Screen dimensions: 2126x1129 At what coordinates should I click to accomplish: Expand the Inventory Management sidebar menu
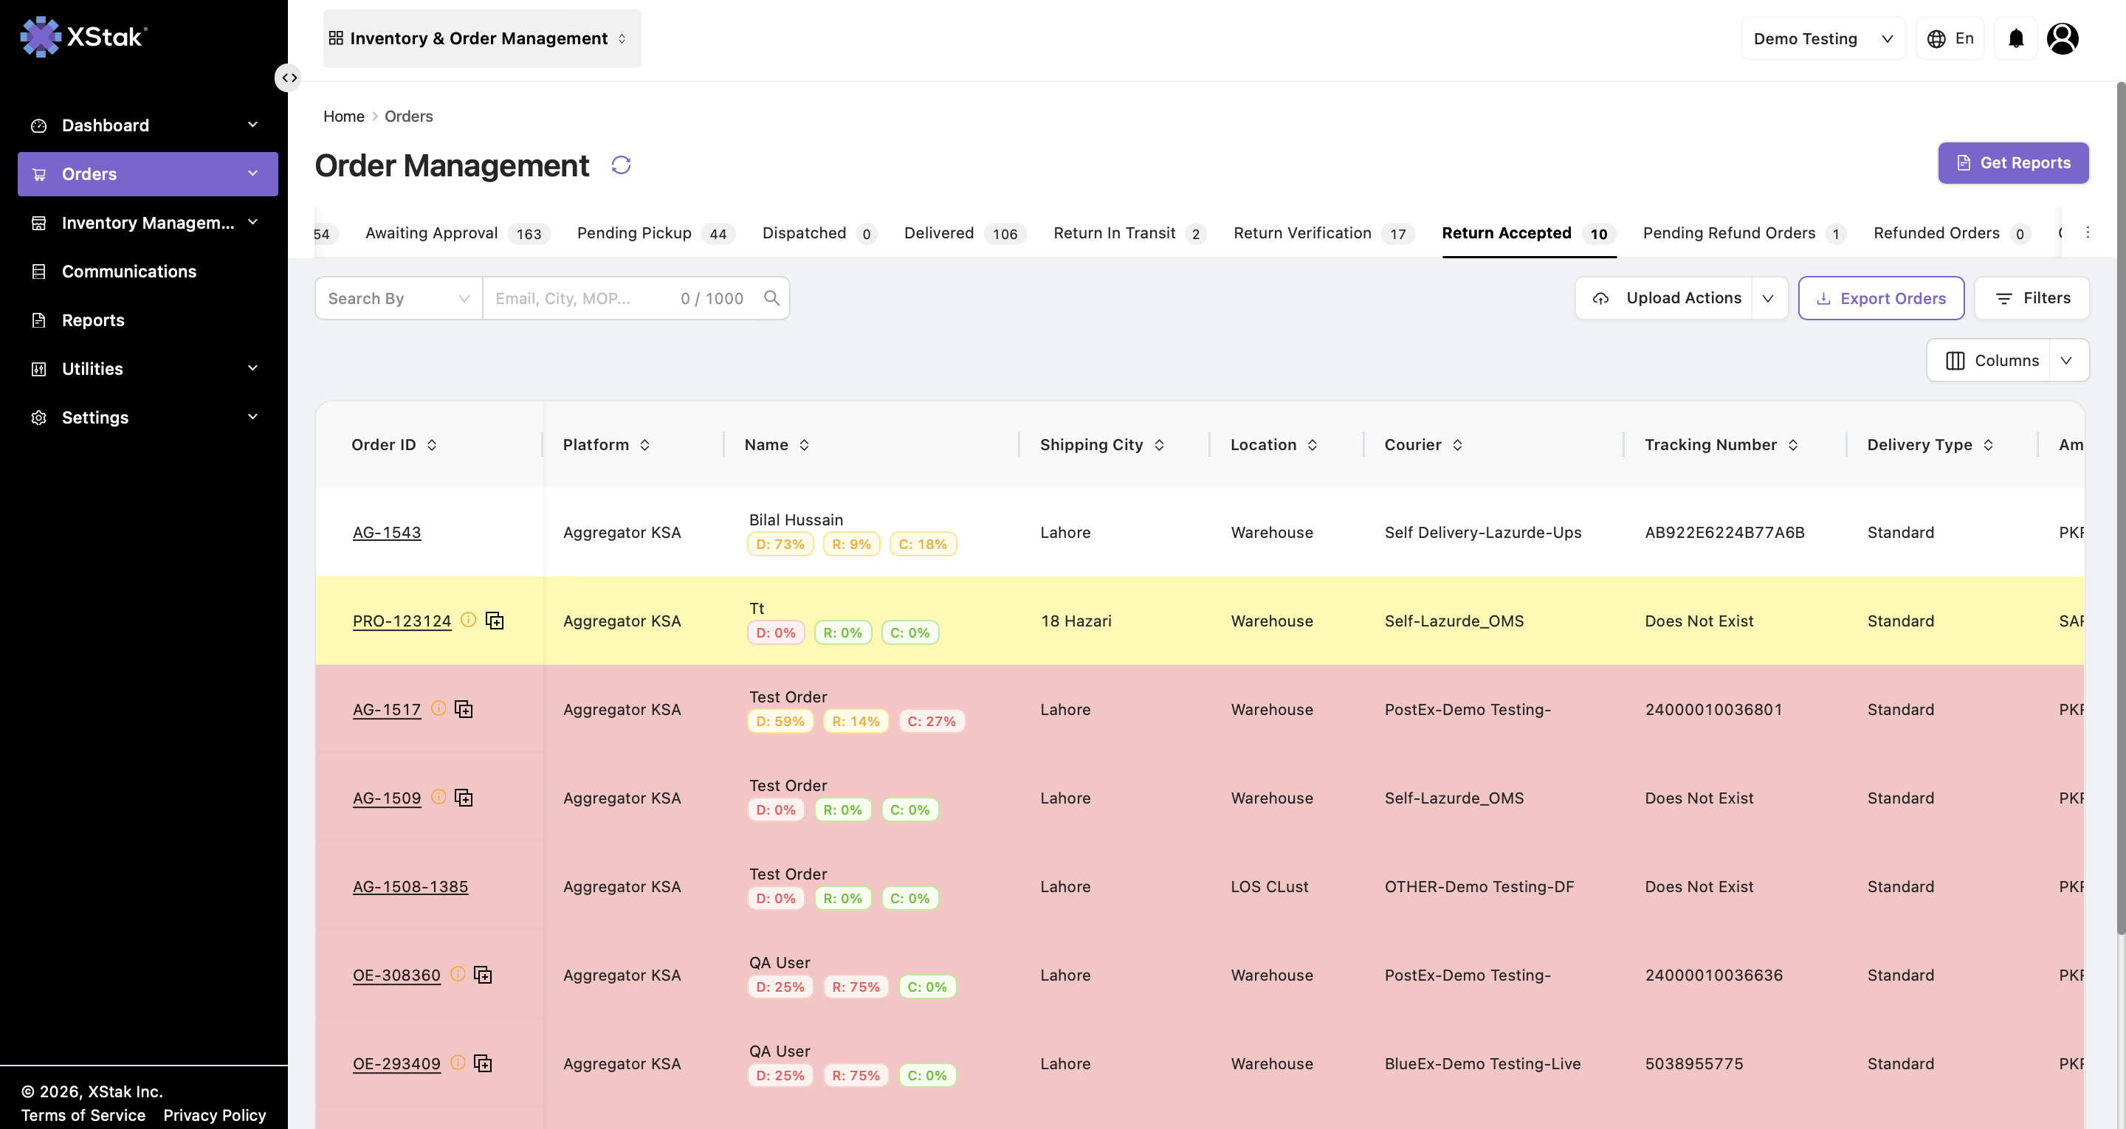(148, 223)
